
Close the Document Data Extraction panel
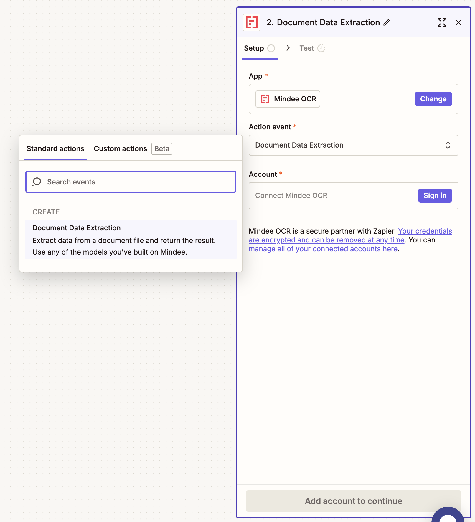[x=459, y=22]
